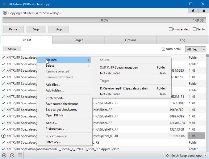Image resolution: width=209 pixels, height=159 pixels.
Task: Click the Pause button
Action: pos(13,29)
